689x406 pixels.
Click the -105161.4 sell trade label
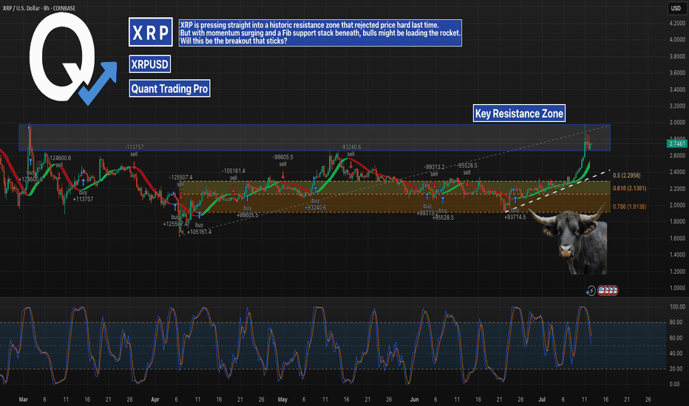coord(234,174)
